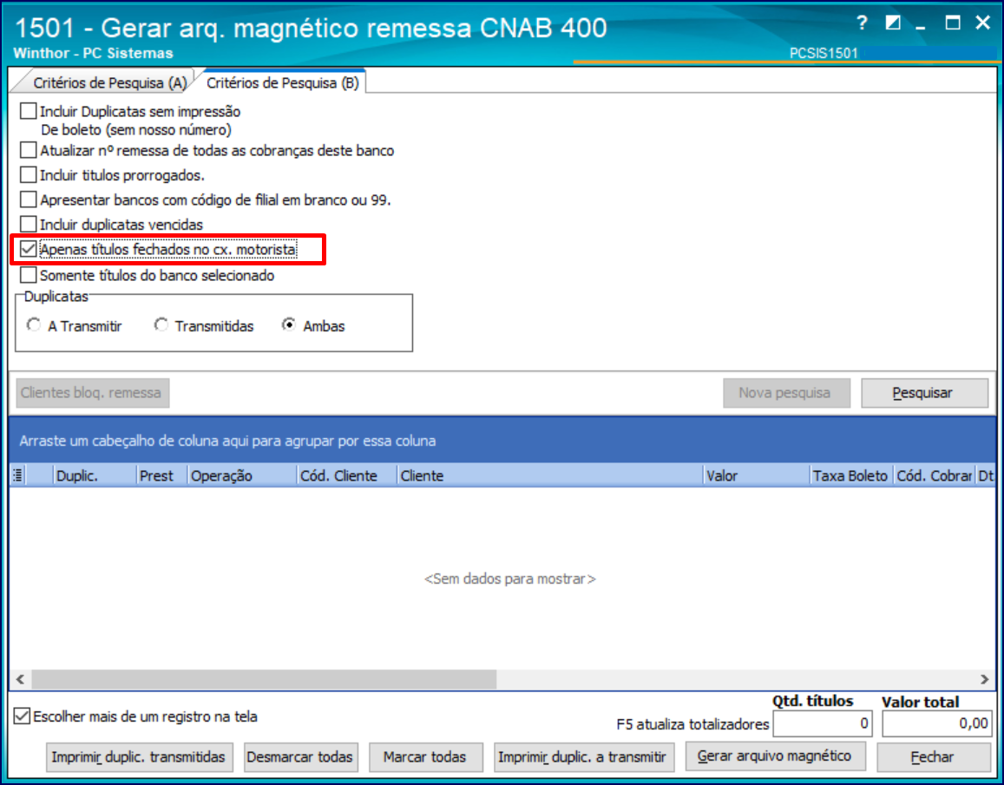Viewport: 1004px width, 785px height.
Task: Click the Nova pesquisa button
Action: click(786, 392)
